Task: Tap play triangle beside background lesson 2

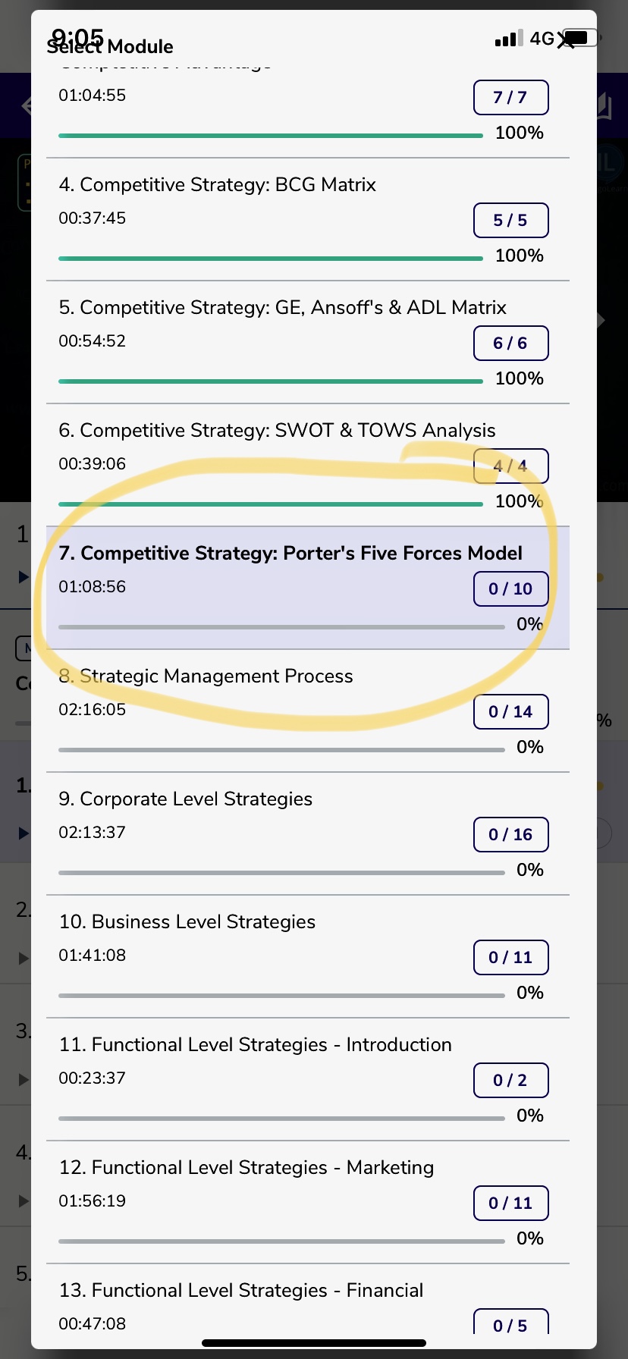Action: (24, 958)
